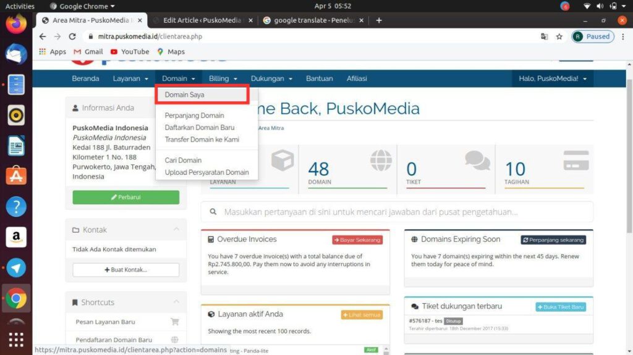
Task: Open Ubuntu Software store icon
Action: 16,176
